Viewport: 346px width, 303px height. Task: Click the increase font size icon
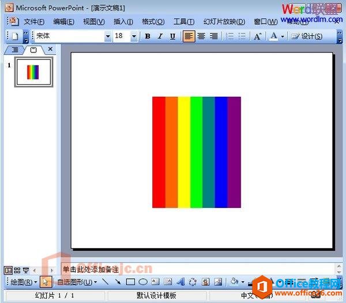coord(258,36)
